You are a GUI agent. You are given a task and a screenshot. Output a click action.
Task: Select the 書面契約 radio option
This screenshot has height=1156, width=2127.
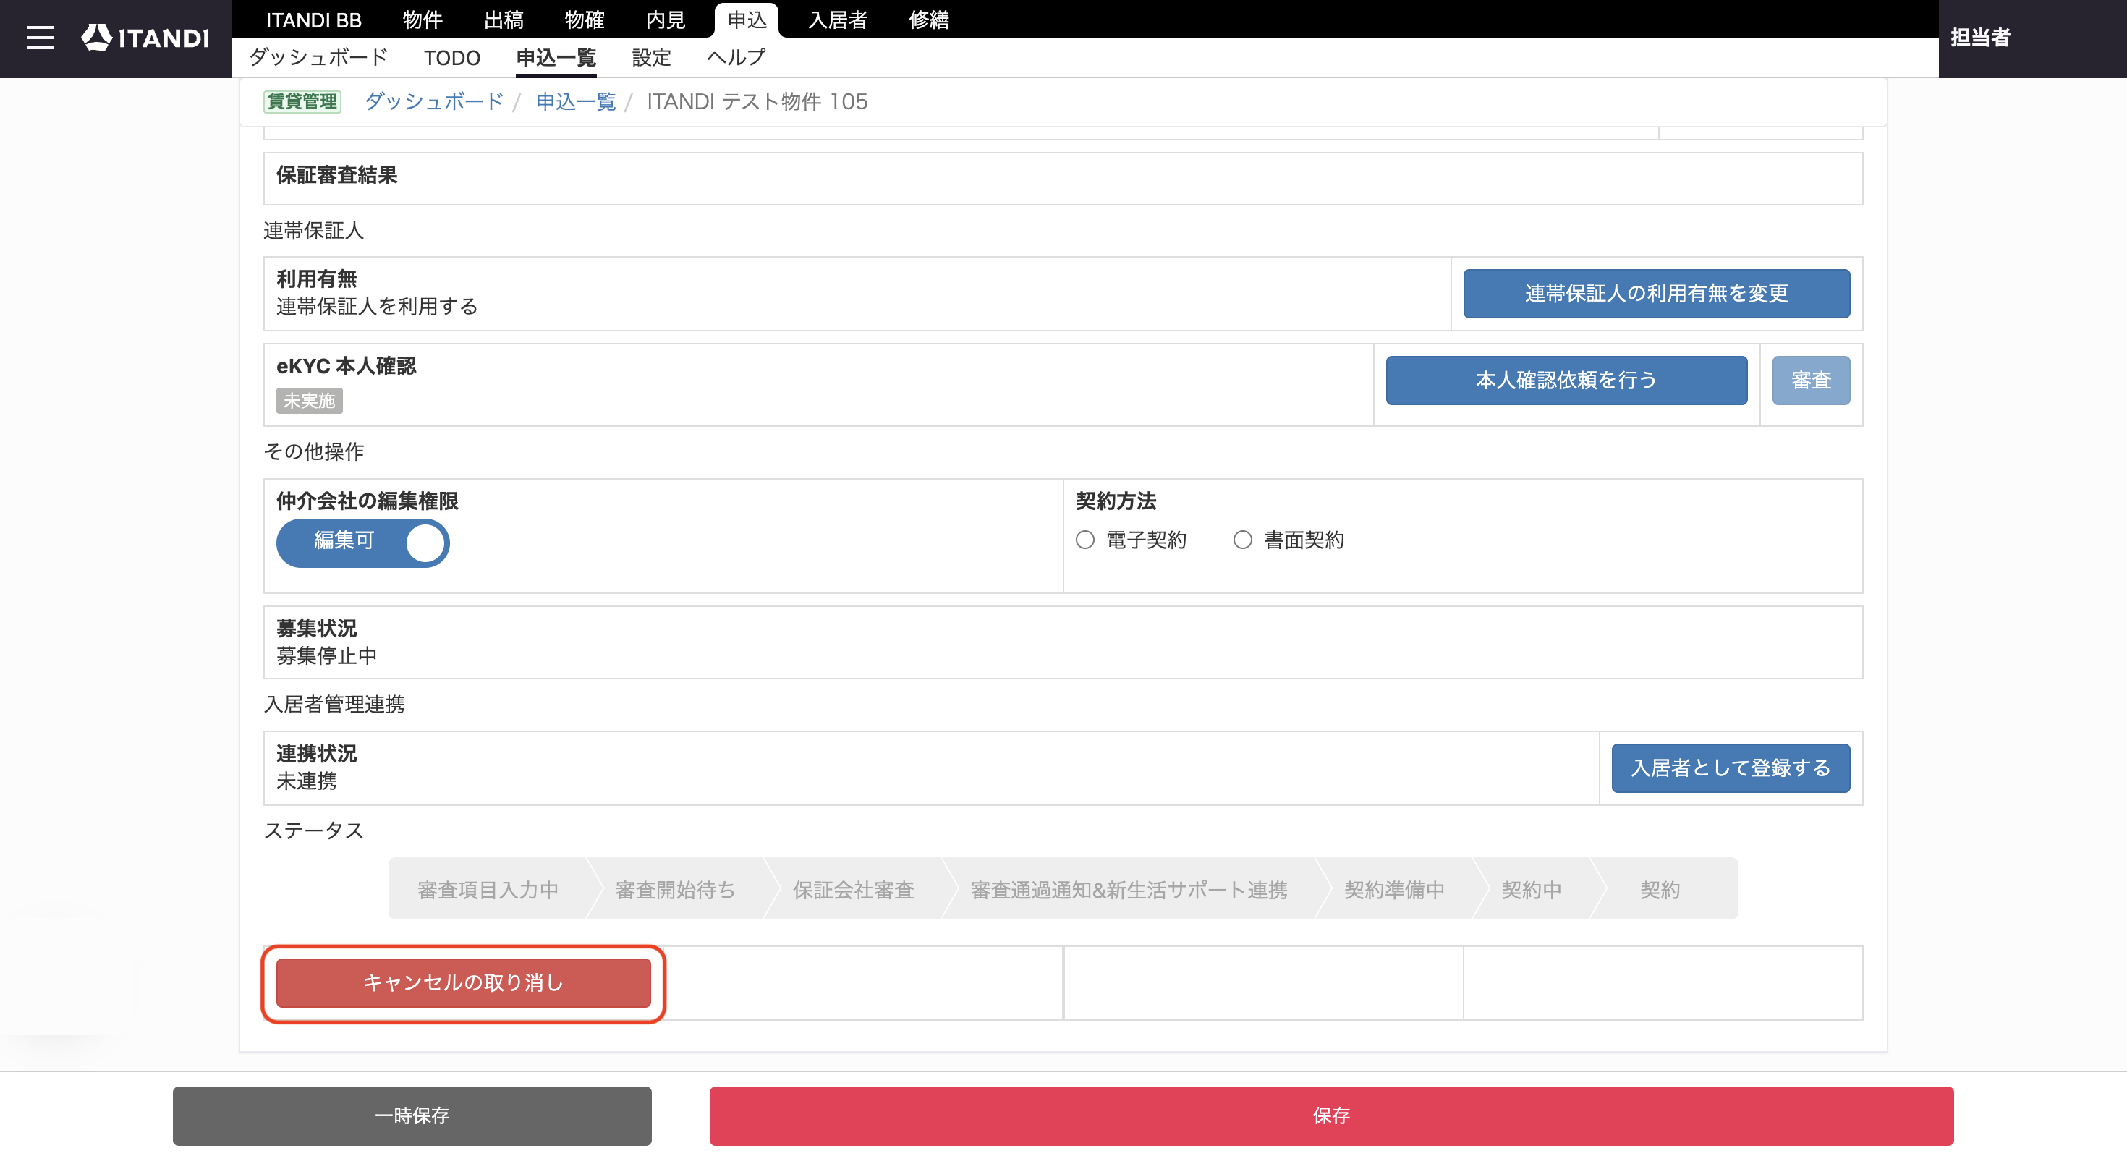1243,540
